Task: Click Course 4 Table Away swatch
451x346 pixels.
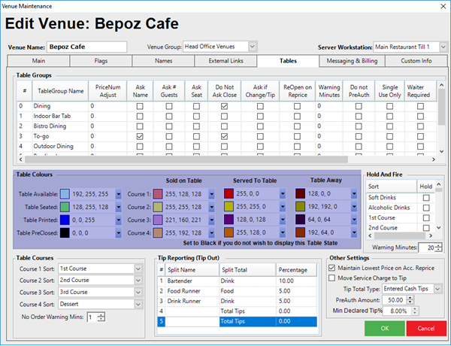Action: click(300, 232)
